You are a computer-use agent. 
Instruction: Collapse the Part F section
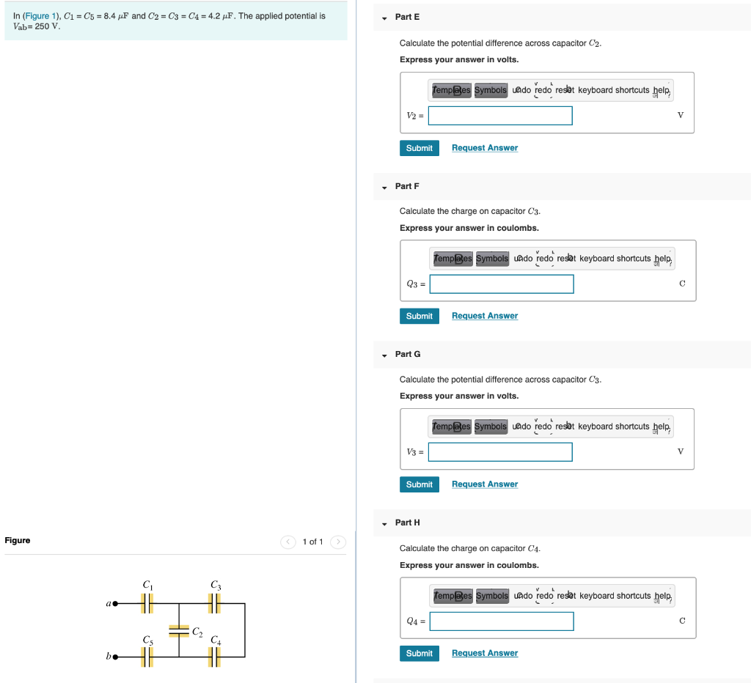coord(384,186)
